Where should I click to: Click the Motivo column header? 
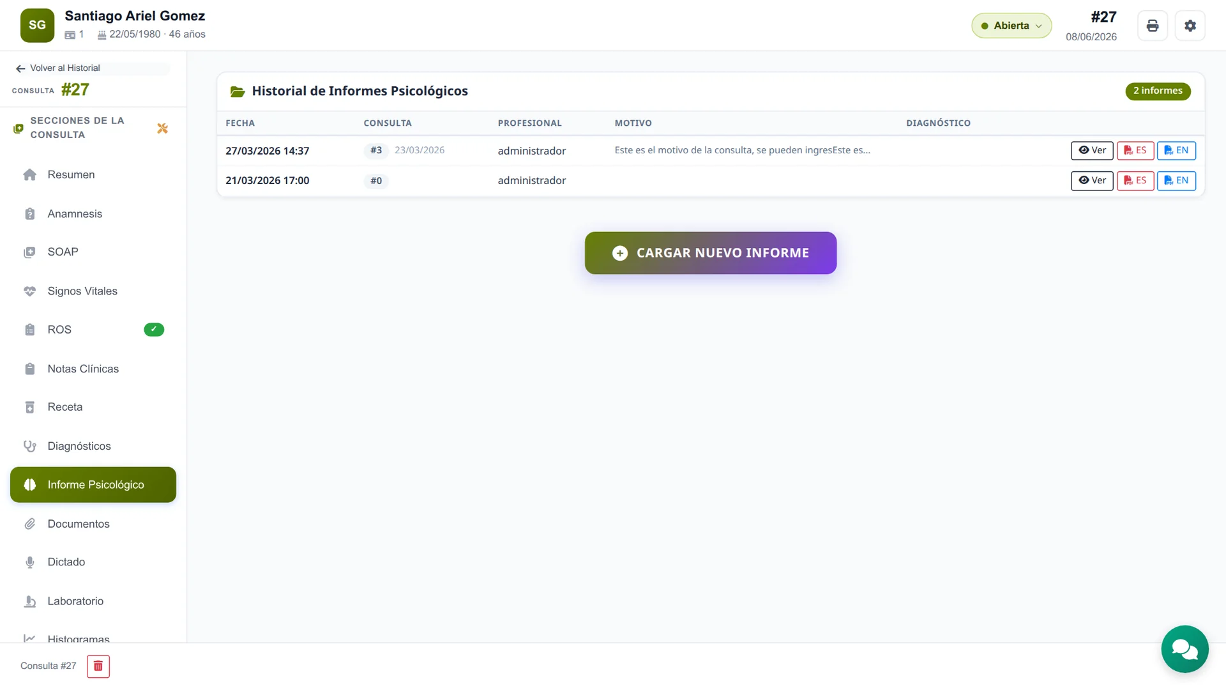point(633,123)
